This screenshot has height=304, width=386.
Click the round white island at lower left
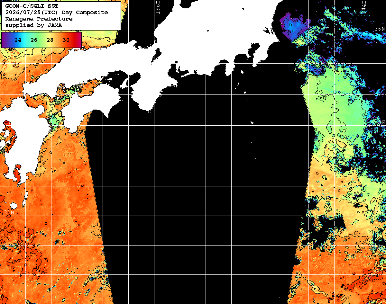(13, 205)
